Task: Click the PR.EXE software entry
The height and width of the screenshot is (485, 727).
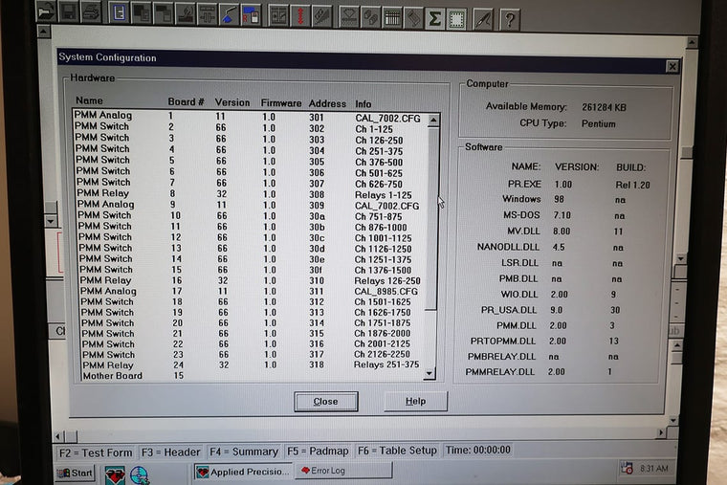Action: tap(524, 184)
